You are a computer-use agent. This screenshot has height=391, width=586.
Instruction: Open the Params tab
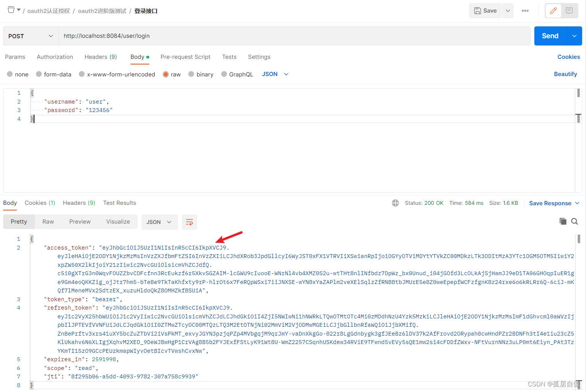coord(15,57)
